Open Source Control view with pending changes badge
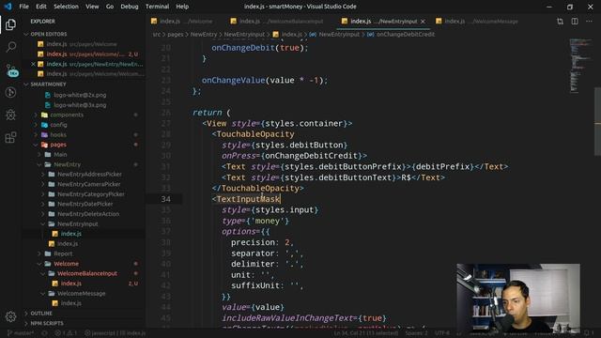The height and width of the screenshot is (338, 601). (x=11, y=70)
